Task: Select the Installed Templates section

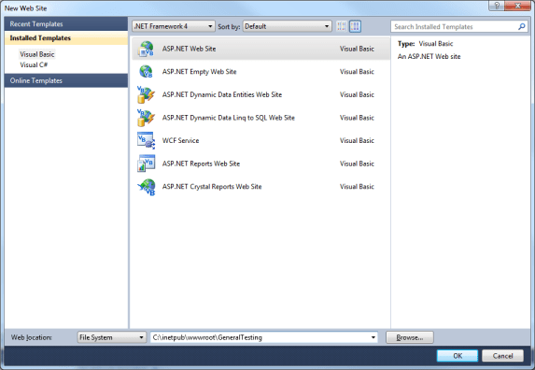Action: click(66, 38)
